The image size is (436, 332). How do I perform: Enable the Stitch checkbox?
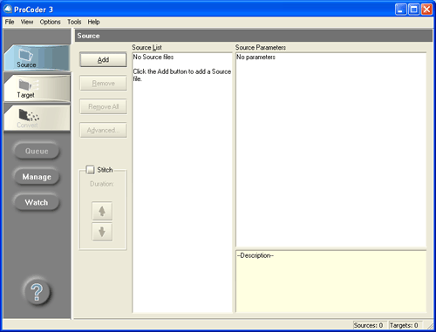click(91, 170)
